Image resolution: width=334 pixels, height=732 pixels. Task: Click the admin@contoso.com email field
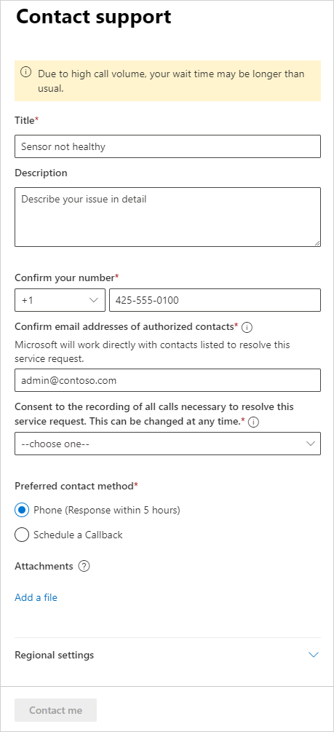click(x=167, y=380)
